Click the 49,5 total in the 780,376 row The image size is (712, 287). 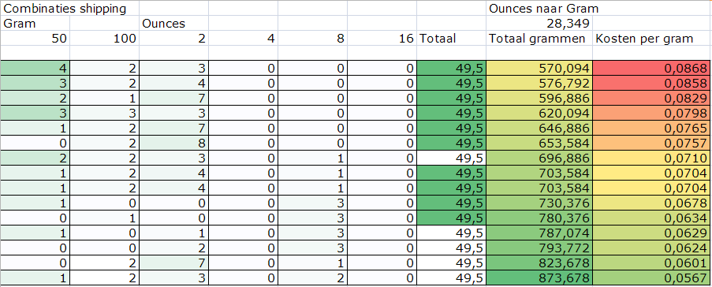click(451, 218)
